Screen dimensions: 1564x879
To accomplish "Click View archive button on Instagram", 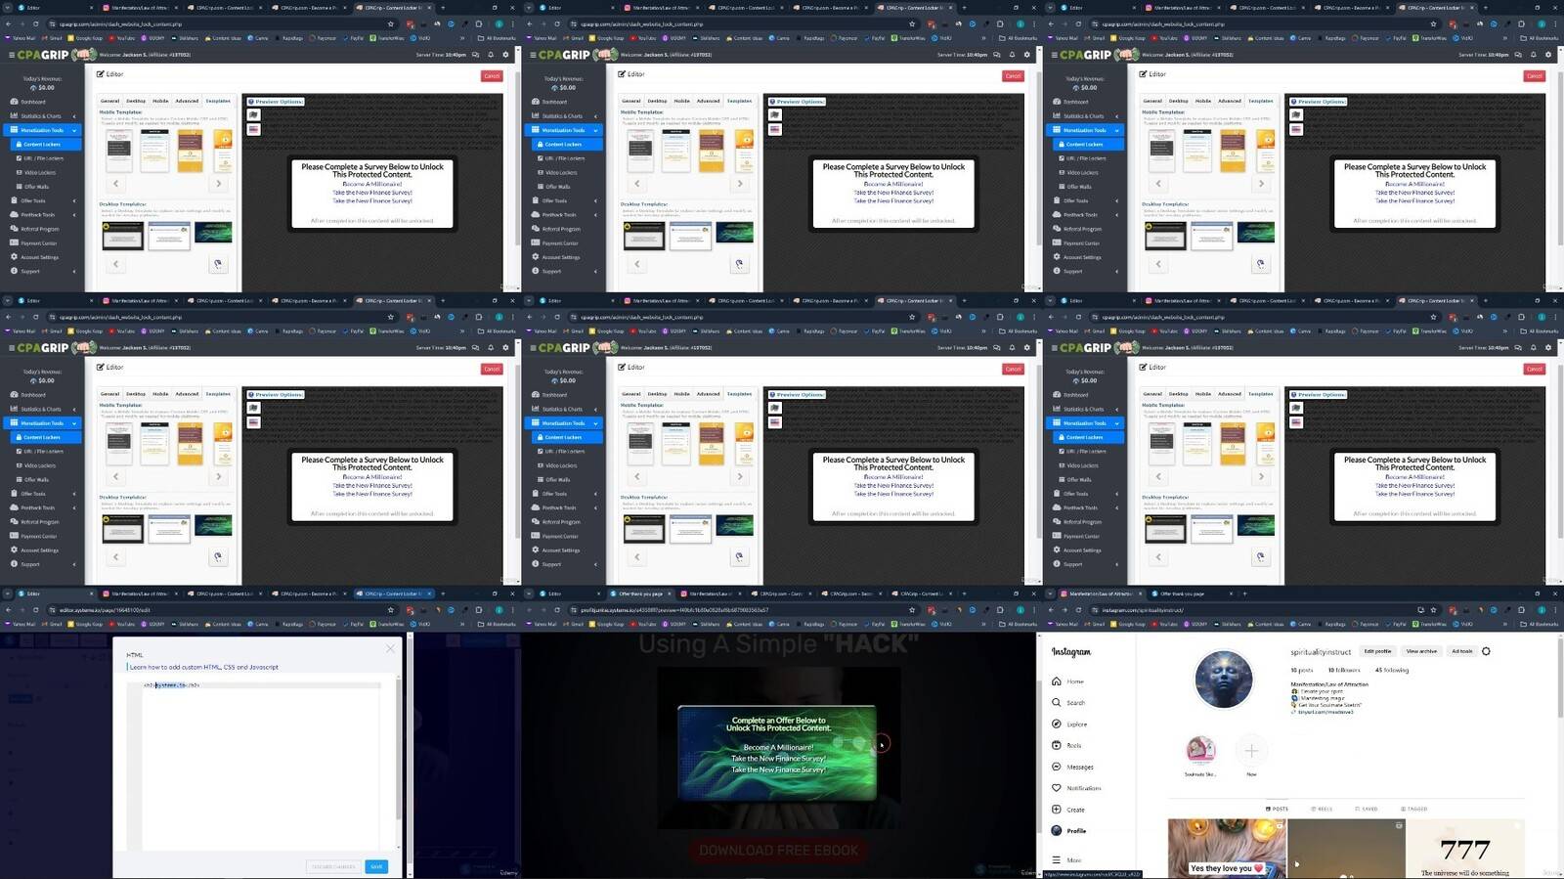I will 1421,651.
